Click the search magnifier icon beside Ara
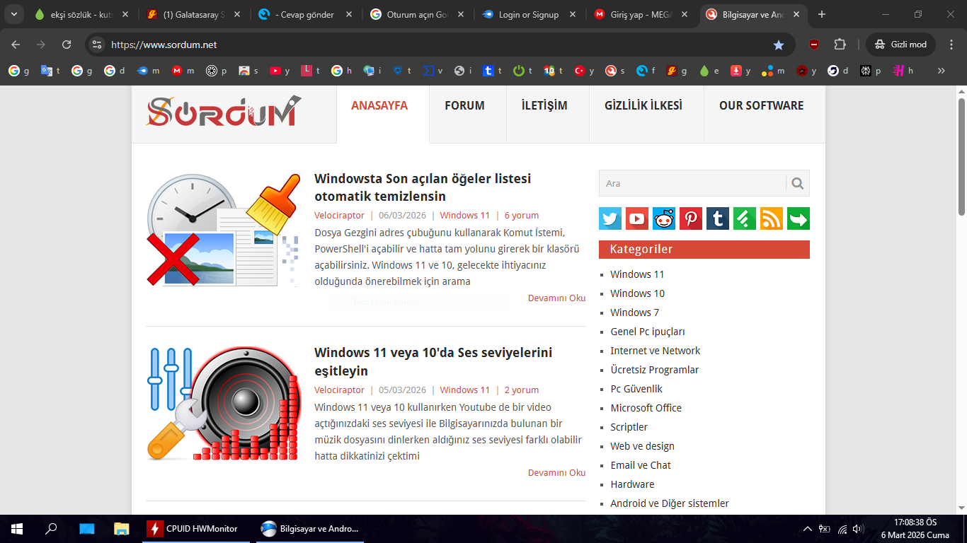Screen dimensions: 967x543 tap(798, 184)
